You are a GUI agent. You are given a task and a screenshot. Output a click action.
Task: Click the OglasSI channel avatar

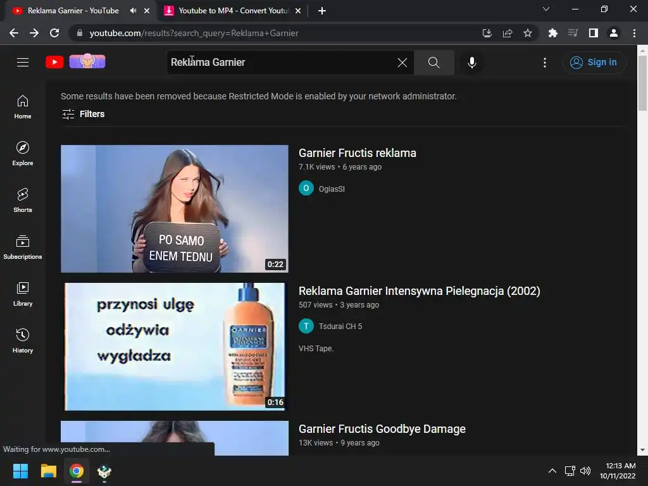point(306,189)
